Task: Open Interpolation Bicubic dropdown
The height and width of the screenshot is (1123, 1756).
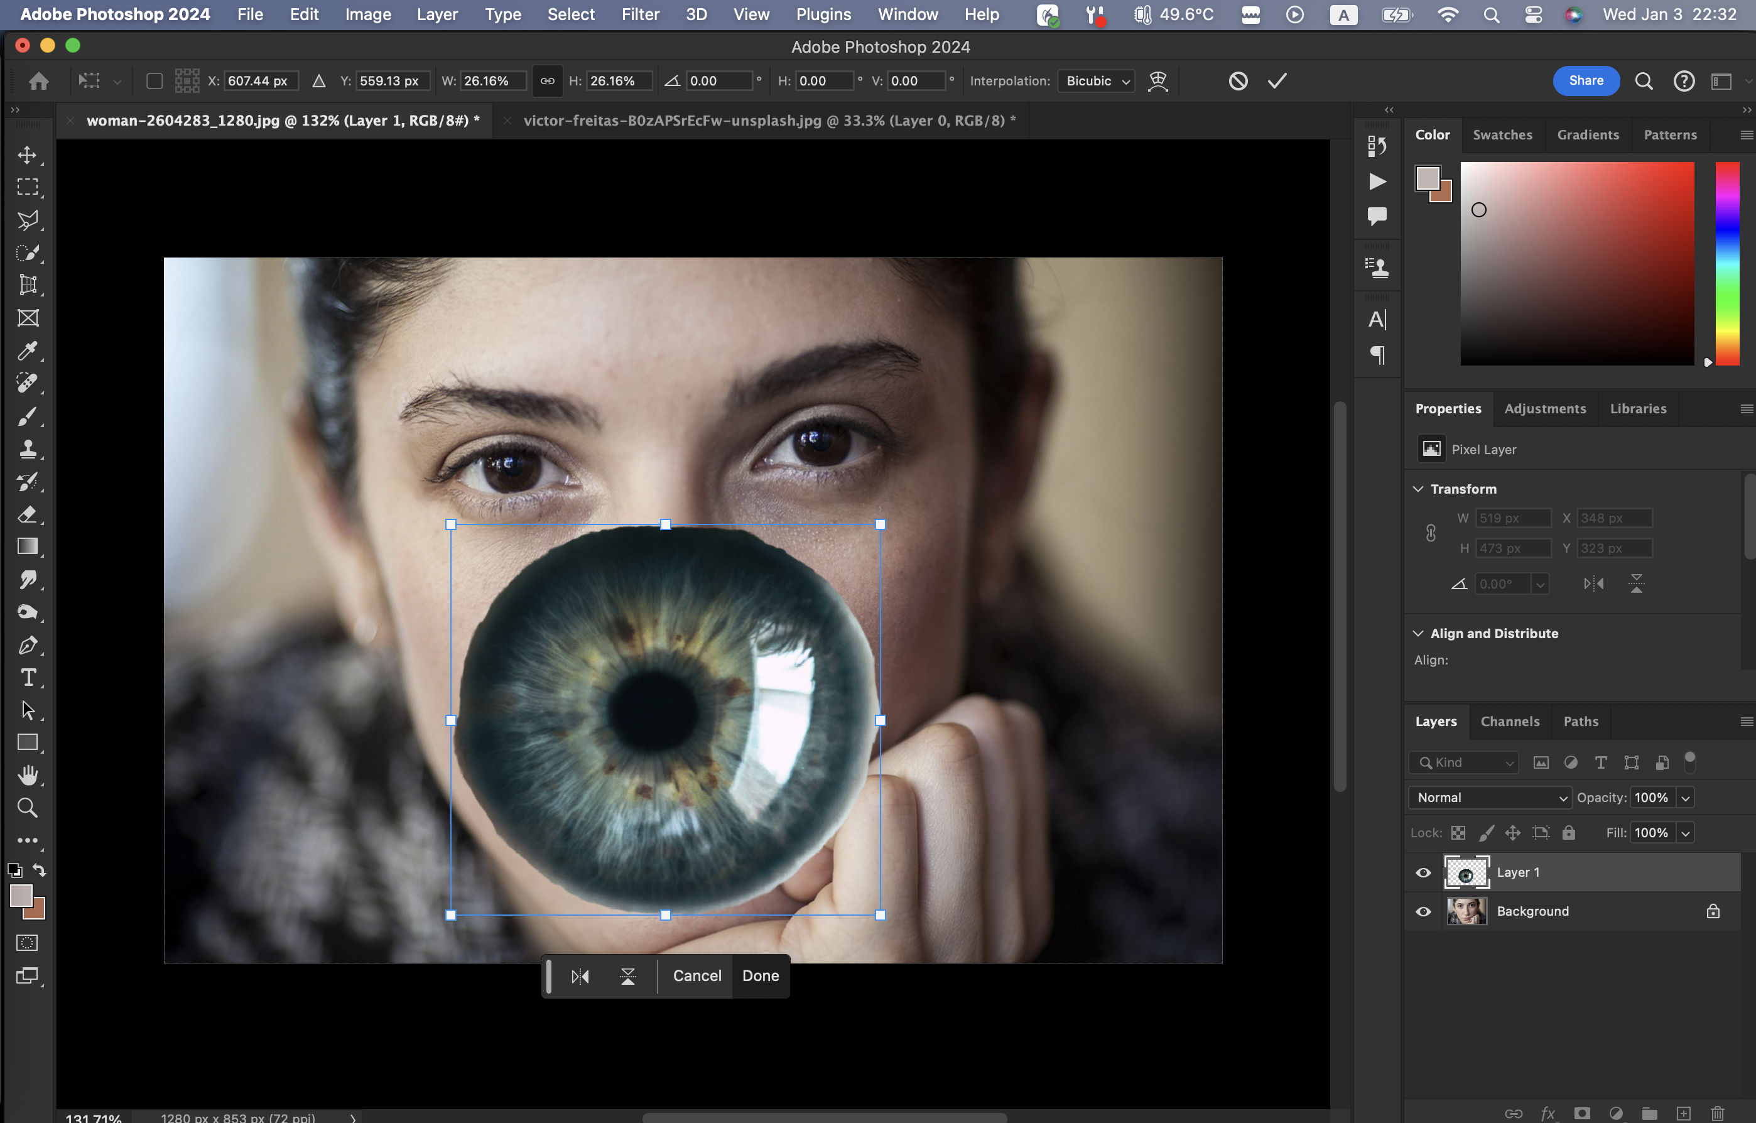Action: pyautogui.click(x=1097, y=81)
